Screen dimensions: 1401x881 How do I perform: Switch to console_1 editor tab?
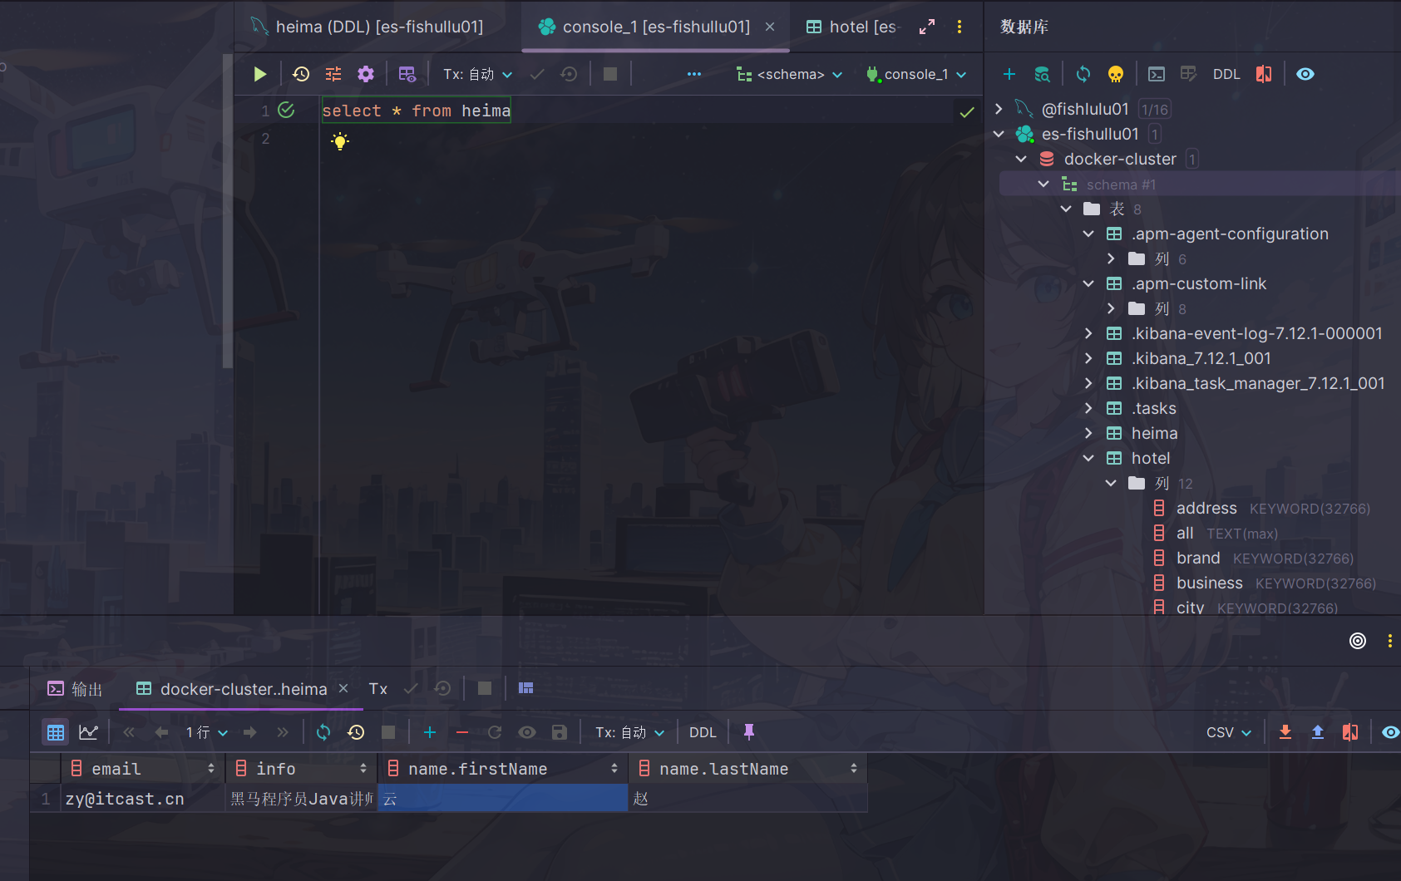(x=655, y=27)
